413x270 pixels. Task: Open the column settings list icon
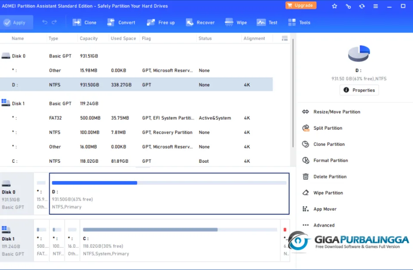click(x=285, y=38)
